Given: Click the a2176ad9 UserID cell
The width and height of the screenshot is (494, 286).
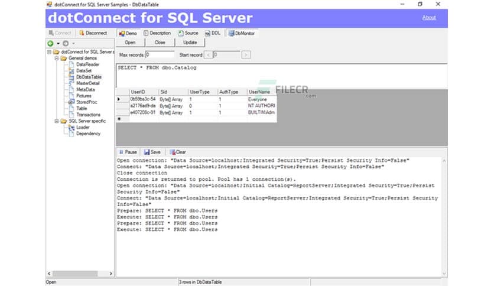Looking at the screenshot, I should click(x=144, y=106).
